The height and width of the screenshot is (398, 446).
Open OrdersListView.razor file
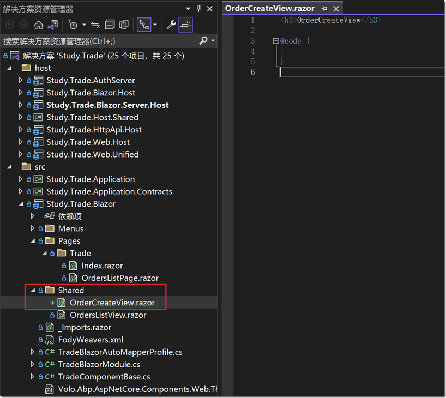(x=108, y=315)
